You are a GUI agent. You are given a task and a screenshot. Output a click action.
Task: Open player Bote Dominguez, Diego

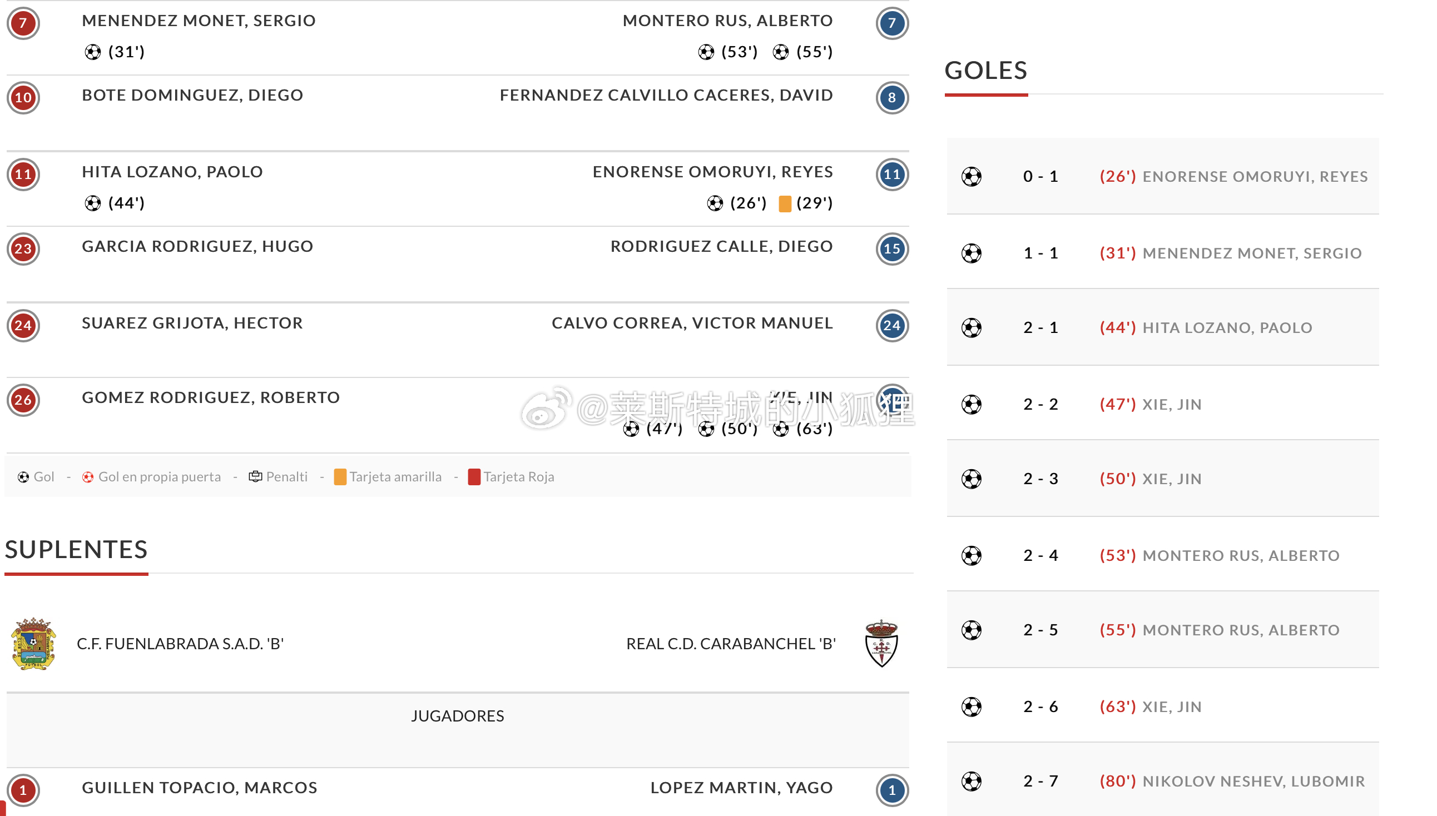coord(192,95)
